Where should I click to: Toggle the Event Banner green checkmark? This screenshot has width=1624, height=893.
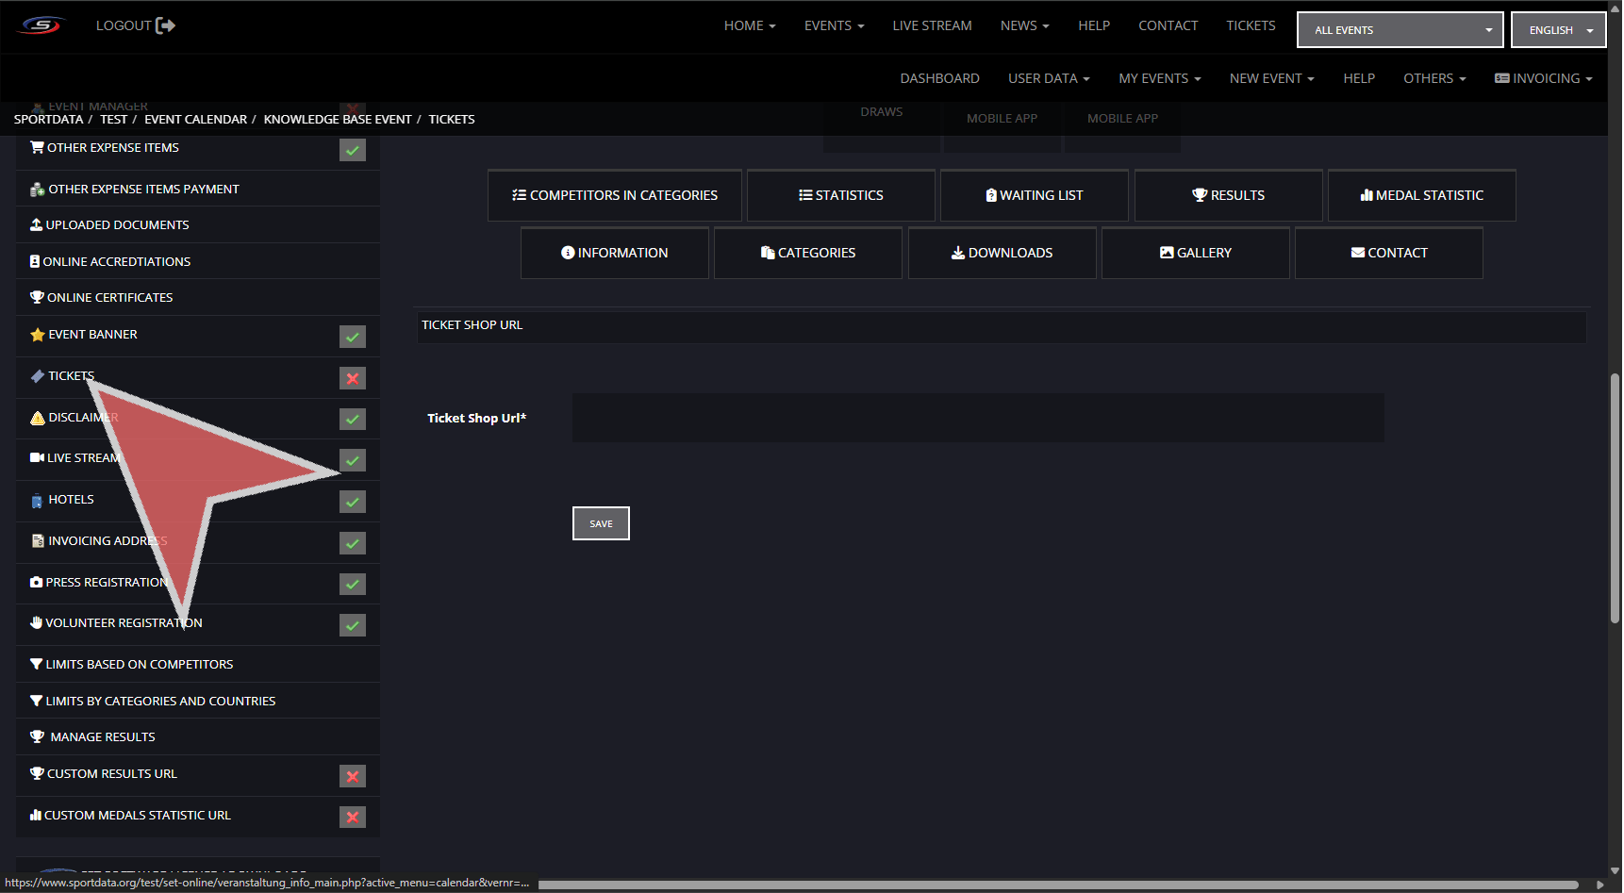tap(353, 337)
